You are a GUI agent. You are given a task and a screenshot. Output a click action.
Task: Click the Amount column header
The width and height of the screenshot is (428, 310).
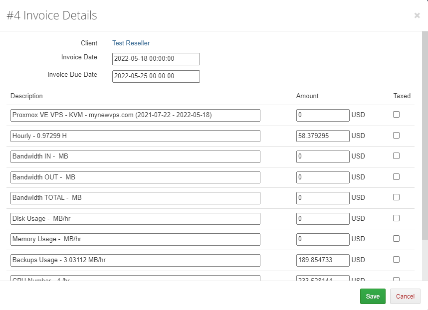[307, 96]
